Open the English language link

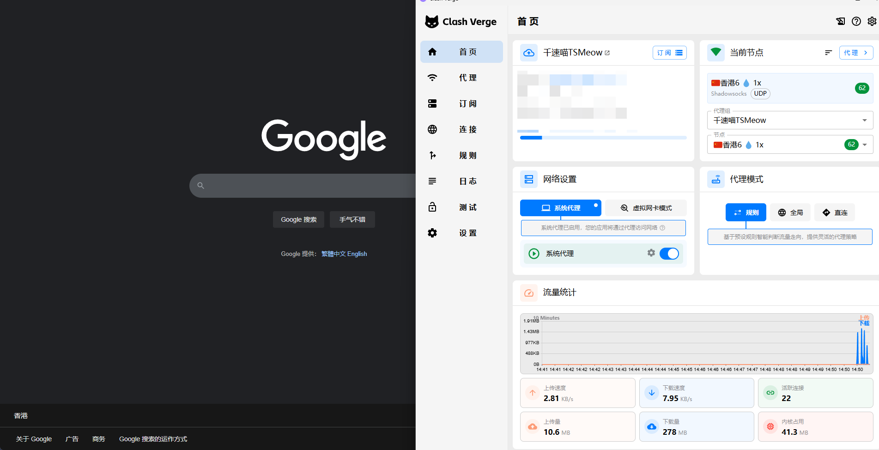click(357, 254)
